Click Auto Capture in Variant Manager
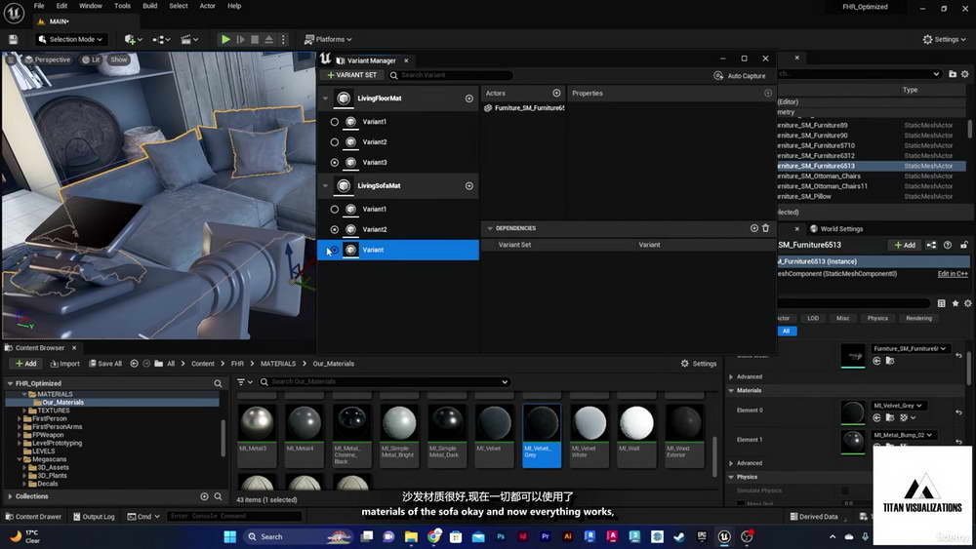This screenshot has width=976, height=549. tap(740, 76)
